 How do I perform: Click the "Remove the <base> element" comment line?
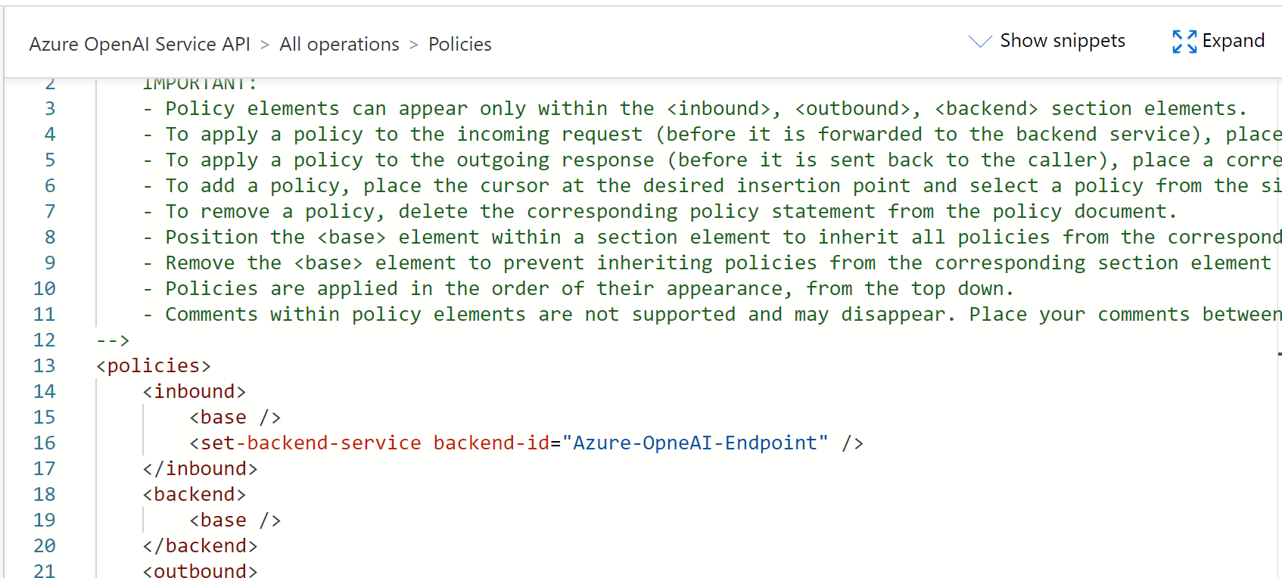(708, 263)
